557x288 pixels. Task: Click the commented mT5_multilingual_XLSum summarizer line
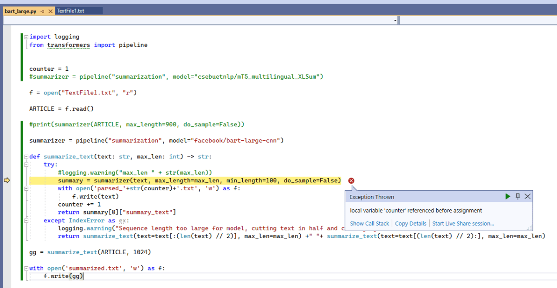click(x=176, y=77)
